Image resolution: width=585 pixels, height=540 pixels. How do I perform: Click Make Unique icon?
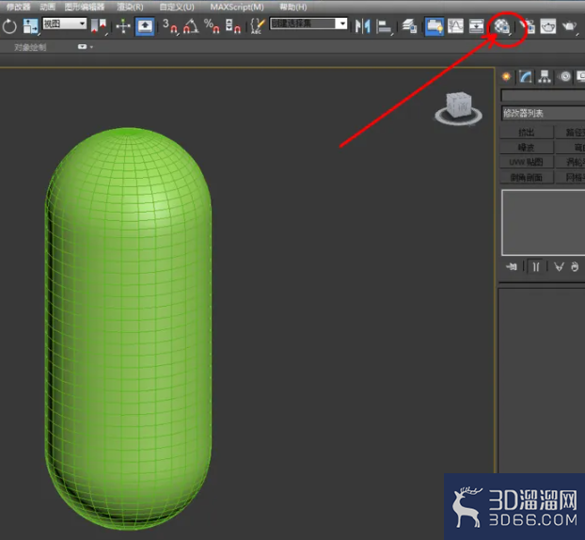click(x=559, y=266)
